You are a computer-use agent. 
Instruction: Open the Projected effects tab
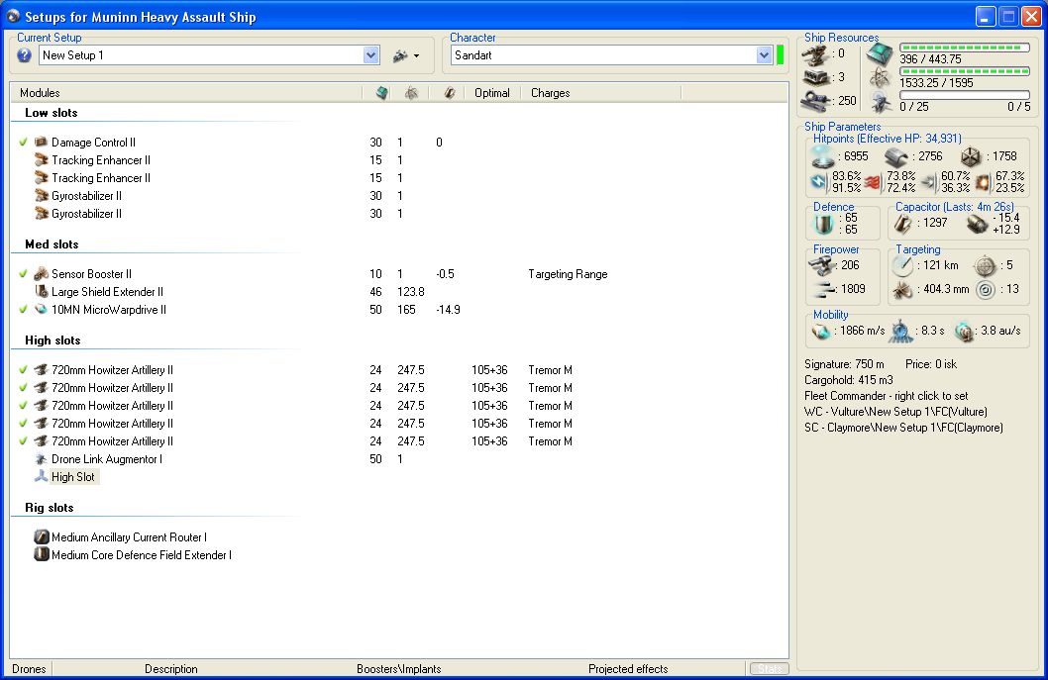tap(628, 669)
